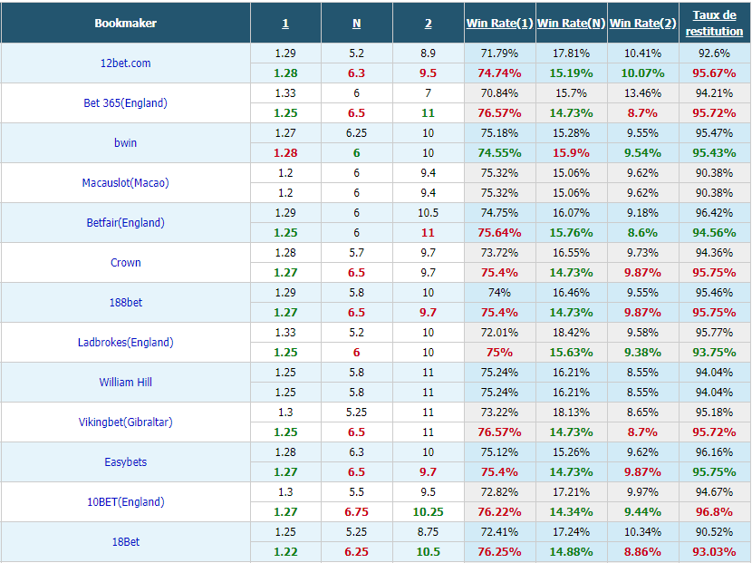Open the 12bet.com bookmaker link
The image size is (752, 563).
(125, 63)
